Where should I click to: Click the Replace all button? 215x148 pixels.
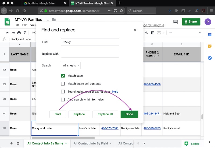[105, 114]
